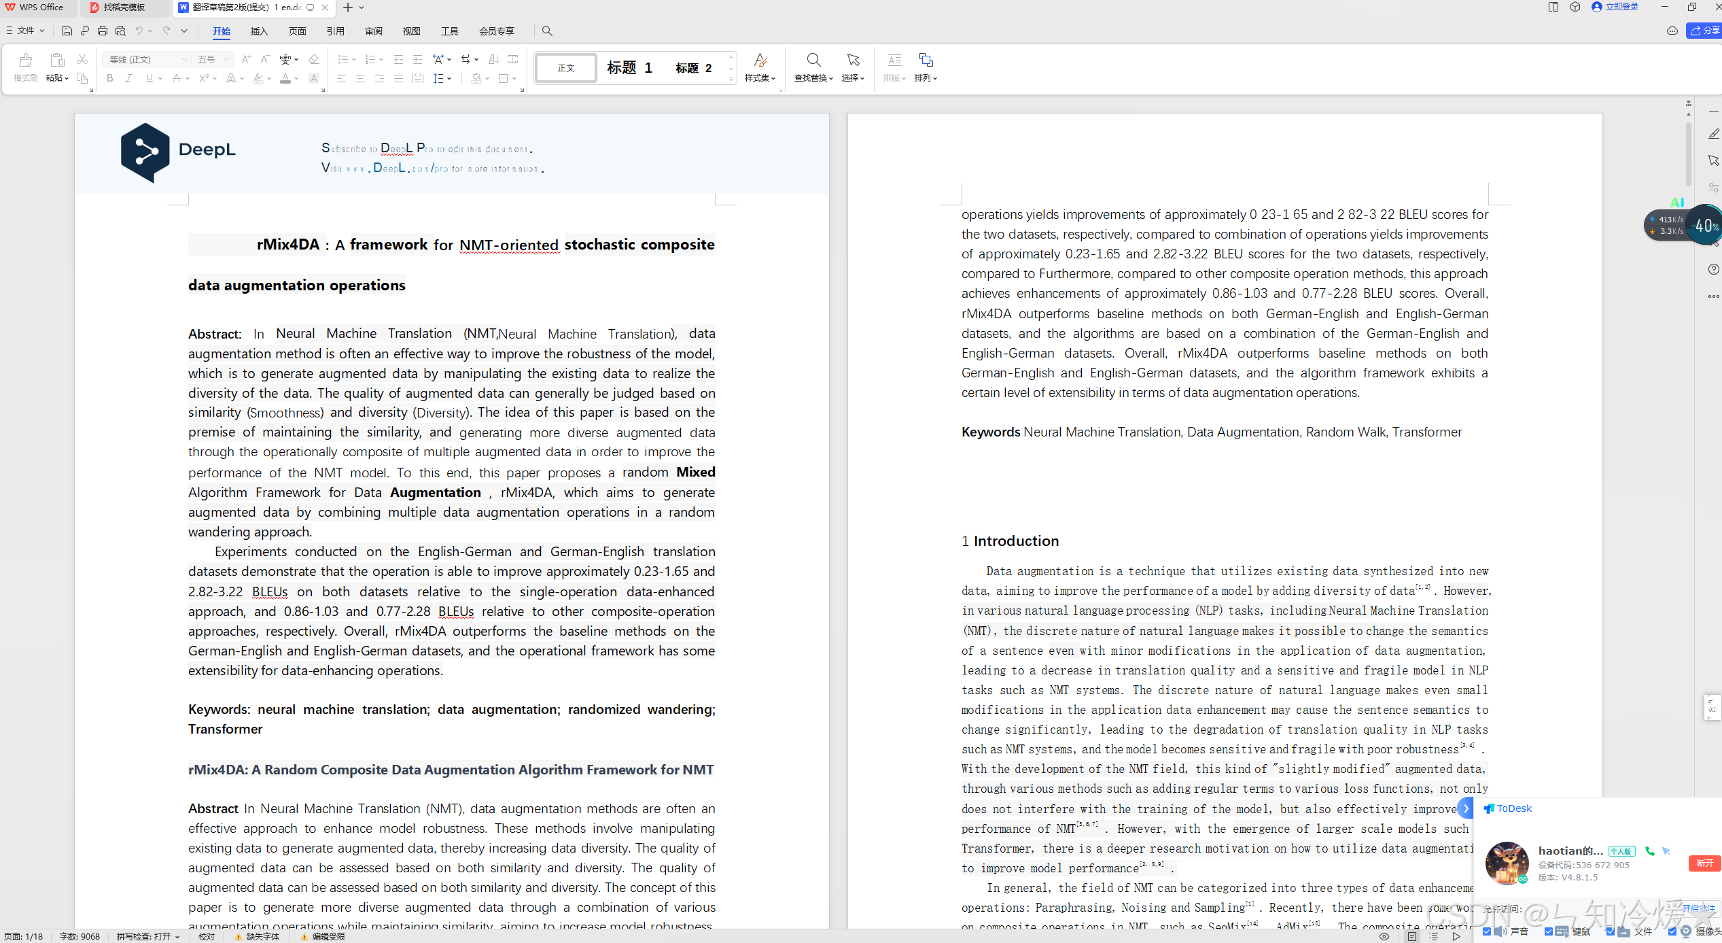Click the Save document icon
Viewport: 1722px width, 943px height.
[67, 31]
